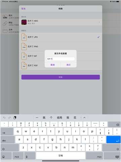Select the 花开了.PNG output format
The height and width of the screenshot is (162, 121).
point(61,47)
